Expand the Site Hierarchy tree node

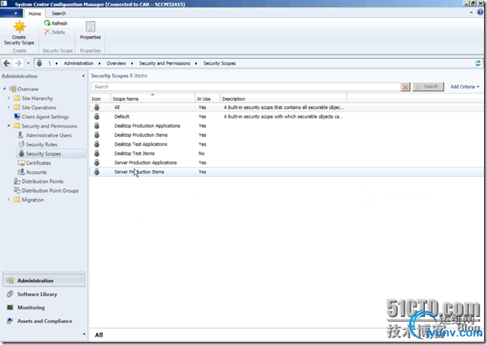[x=9, y=98]
